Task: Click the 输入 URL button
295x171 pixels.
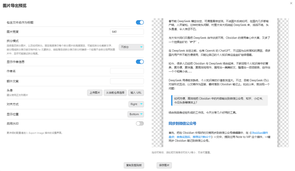Action: pos(136,93)
